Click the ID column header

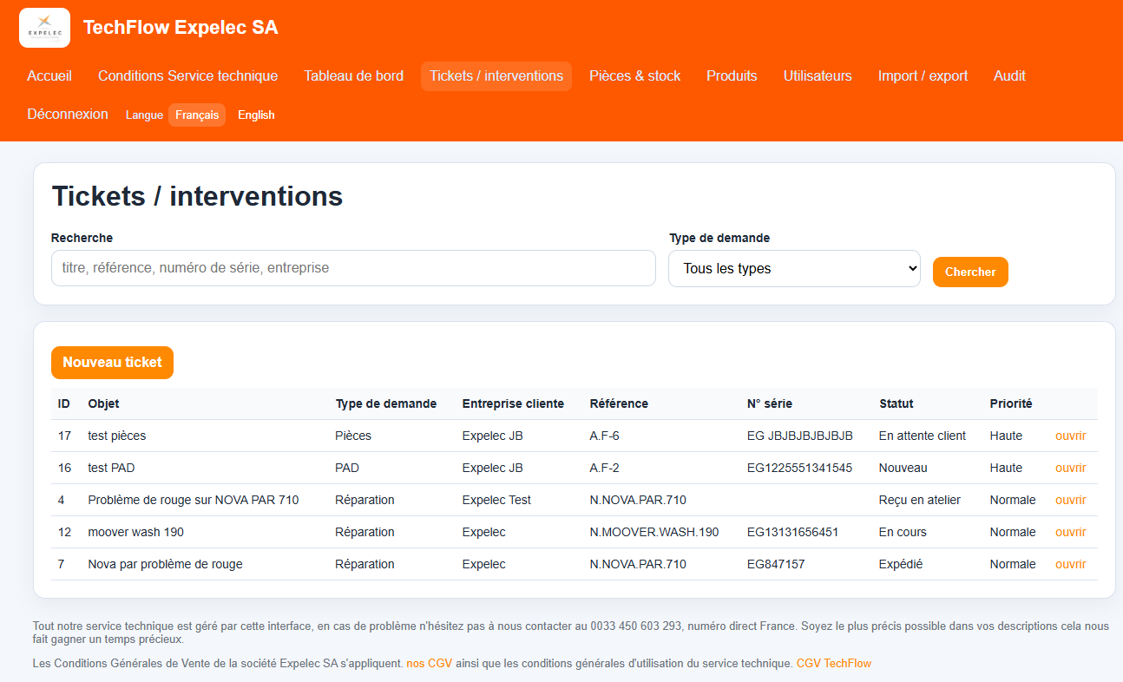[x=64, y=403]
